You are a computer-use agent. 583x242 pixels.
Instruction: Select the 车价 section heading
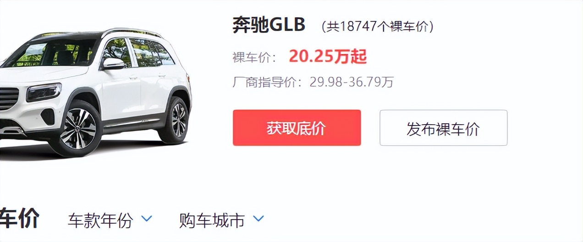20,218
